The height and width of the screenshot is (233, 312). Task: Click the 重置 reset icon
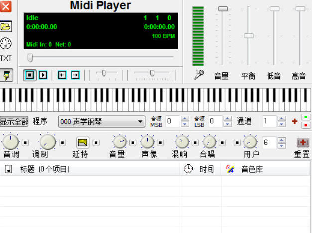[303, 143]
